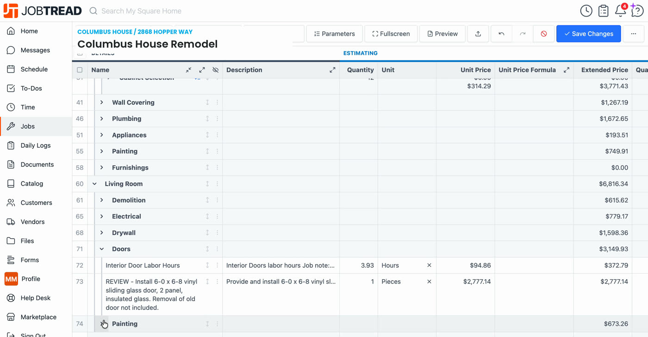This screenshot has width=648, height=337.
Task: Click reorder handle on Living Room row
Action: click(207, 184)
